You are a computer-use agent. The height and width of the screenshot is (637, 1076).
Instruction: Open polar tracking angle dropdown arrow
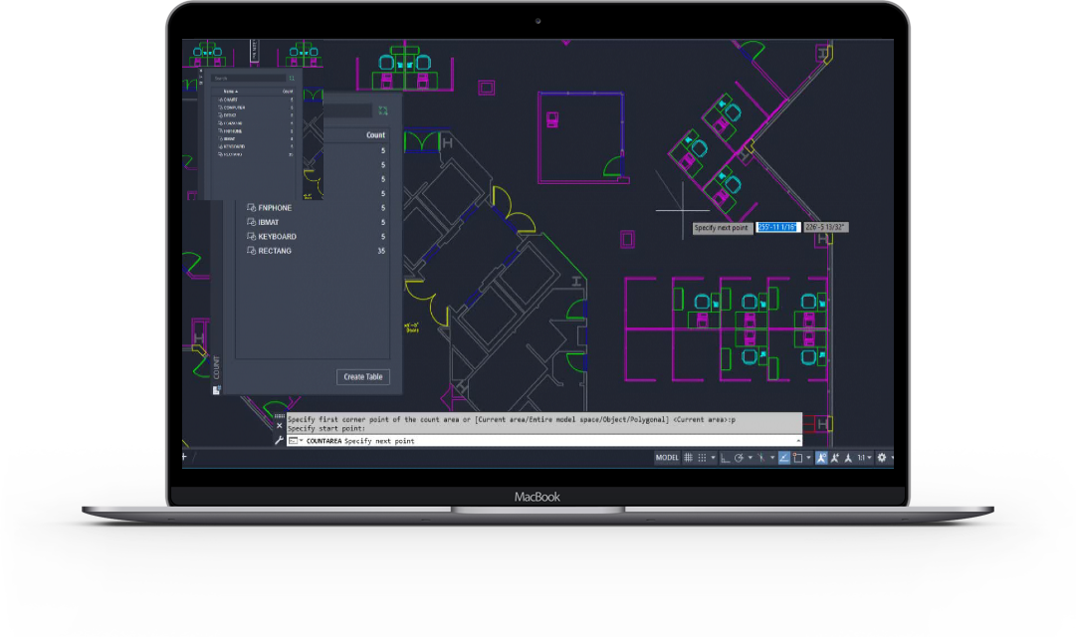(751, 458)
